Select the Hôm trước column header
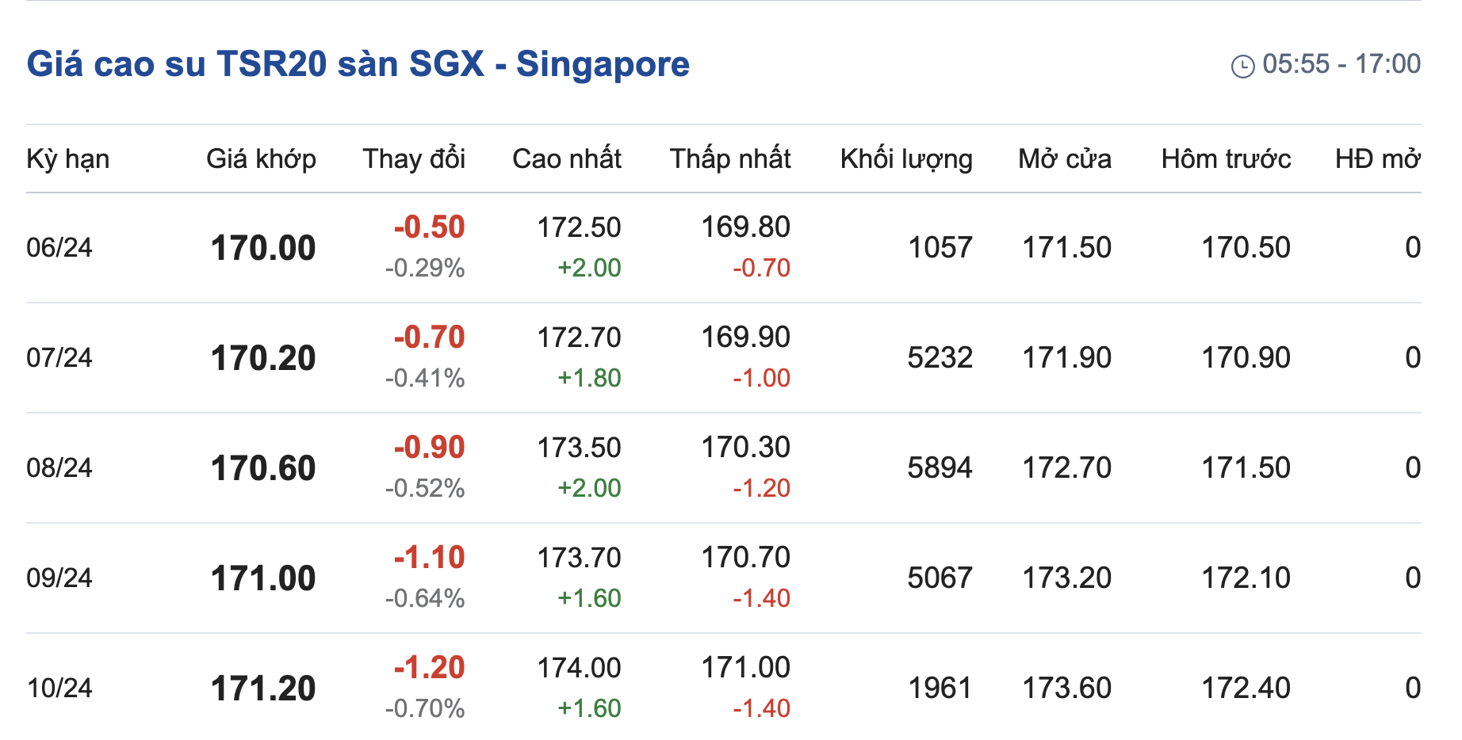Screen dimensions: 1462x740 [1226, 159]
